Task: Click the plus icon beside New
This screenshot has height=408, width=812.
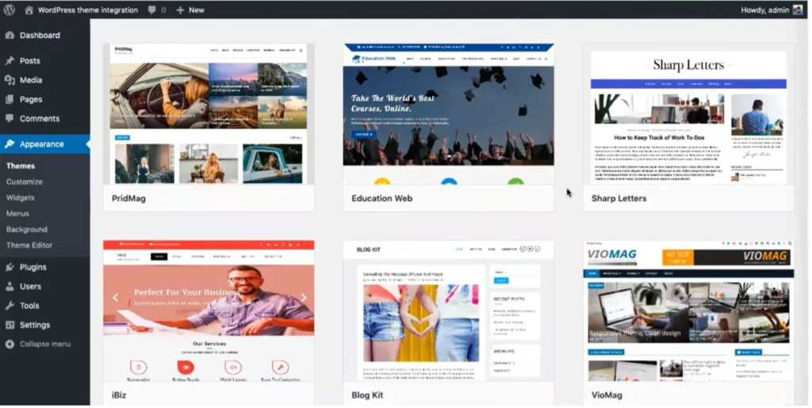Action: [x=180, y=10]
